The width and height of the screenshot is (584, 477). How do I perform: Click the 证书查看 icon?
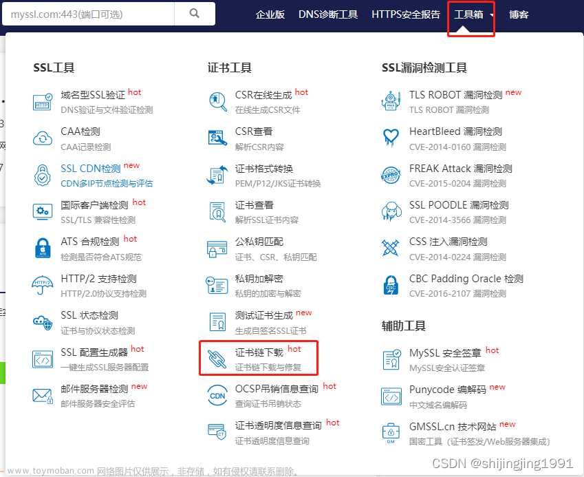pos(218,212)
